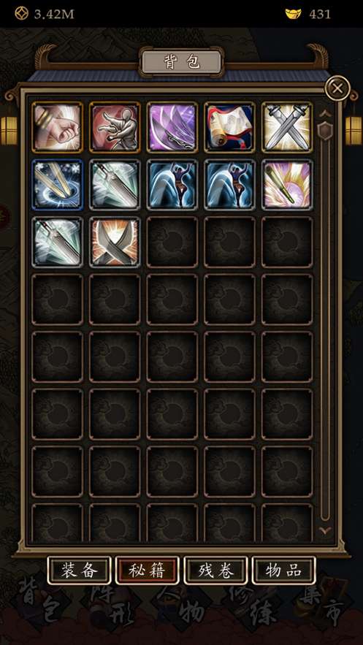Close the 背包 backpack window
Image resolution: width=363 pixels, height=645 pixels.
point(337,88)
